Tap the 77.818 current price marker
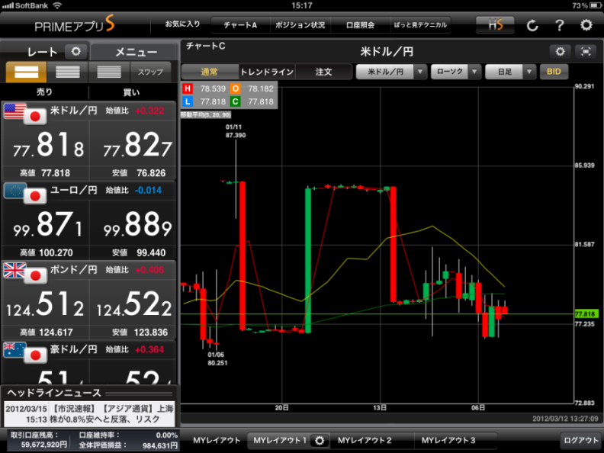Viewport: 604px width, 453px height. click(x=585, y=313)
